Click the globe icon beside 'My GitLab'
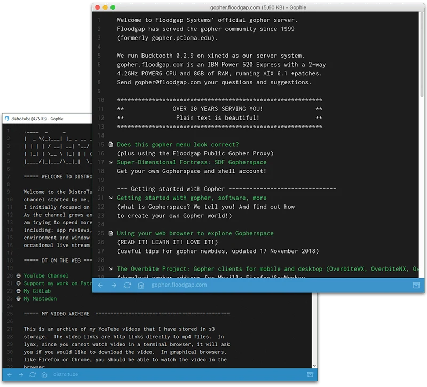427x387 pixels. coord(18,291)
